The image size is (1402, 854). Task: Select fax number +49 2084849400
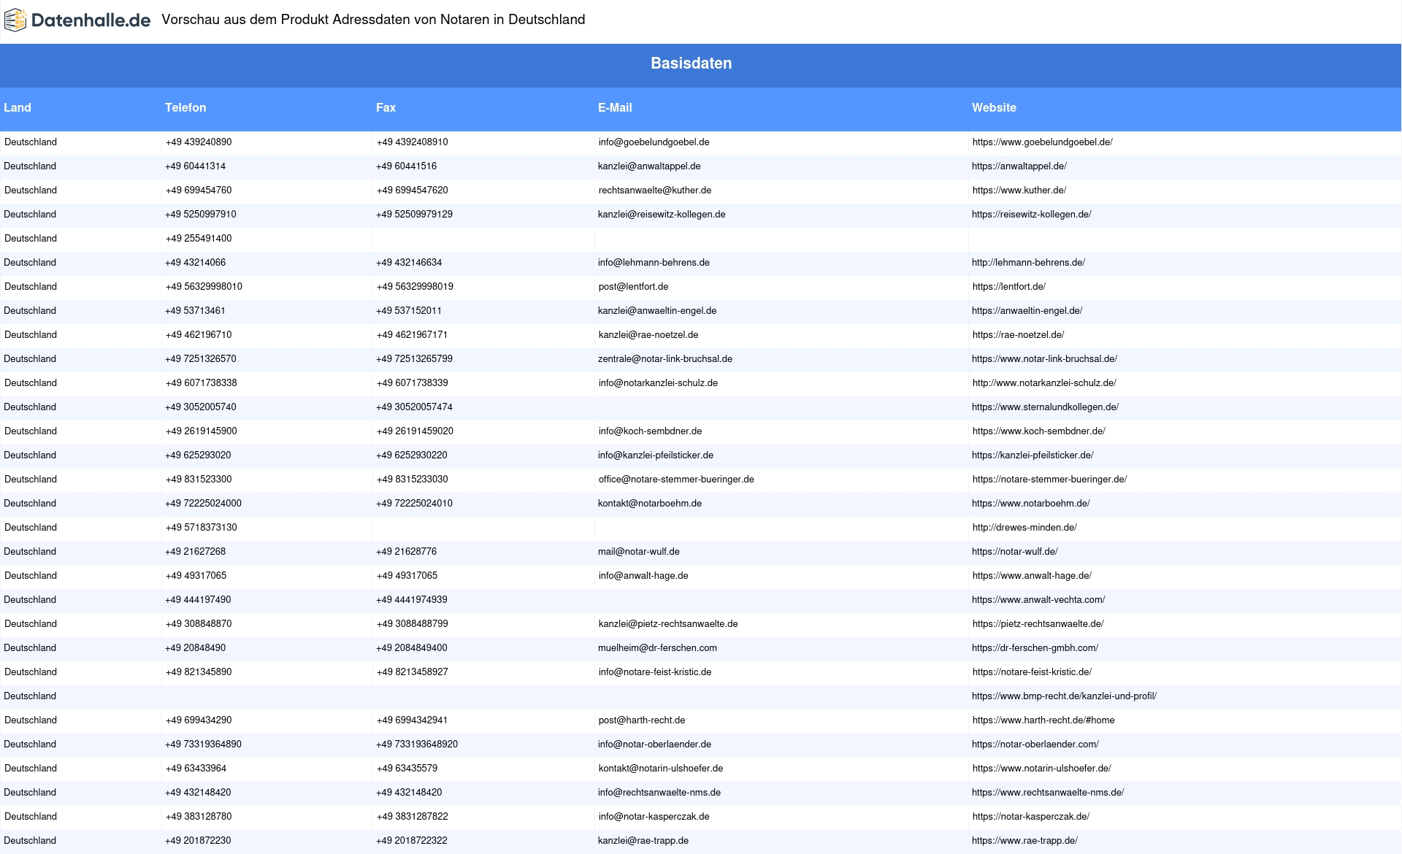click(x=412, y=648)
